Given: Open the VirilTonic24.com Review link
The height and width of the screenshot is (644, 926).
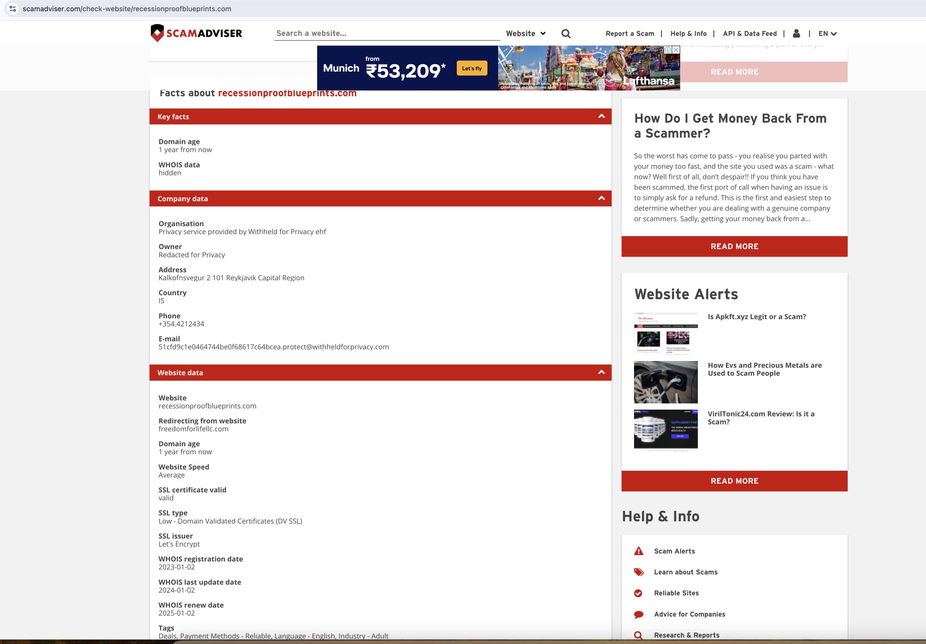Looking at the screenshot, I should point(761,418).
